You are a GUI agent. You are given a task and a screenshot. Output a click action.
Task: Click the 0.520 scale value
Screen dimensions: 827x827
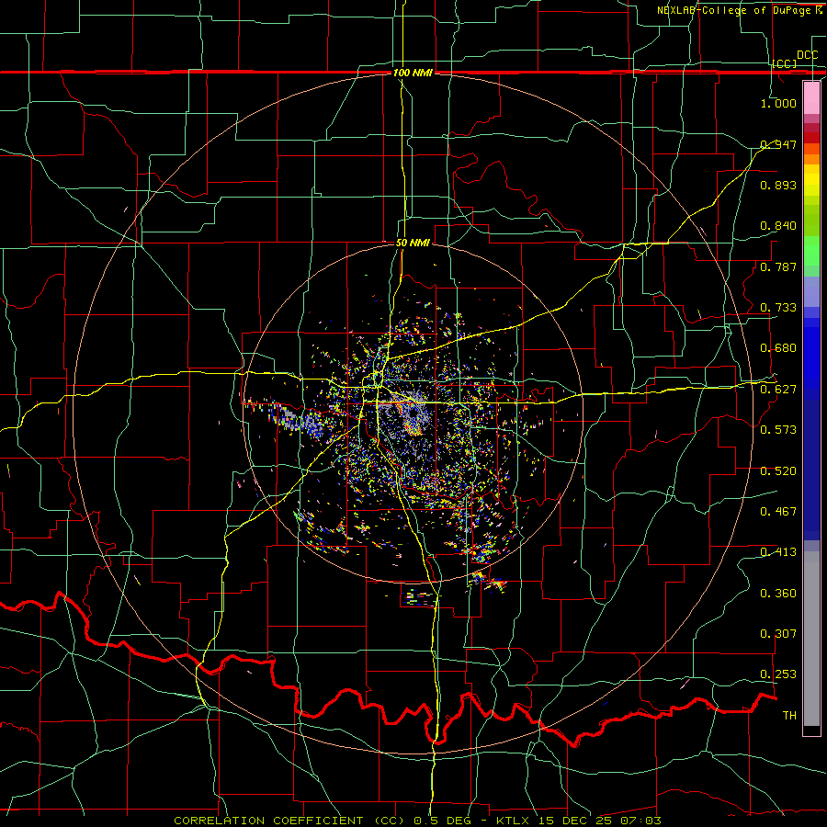click(x=778, y=471)
